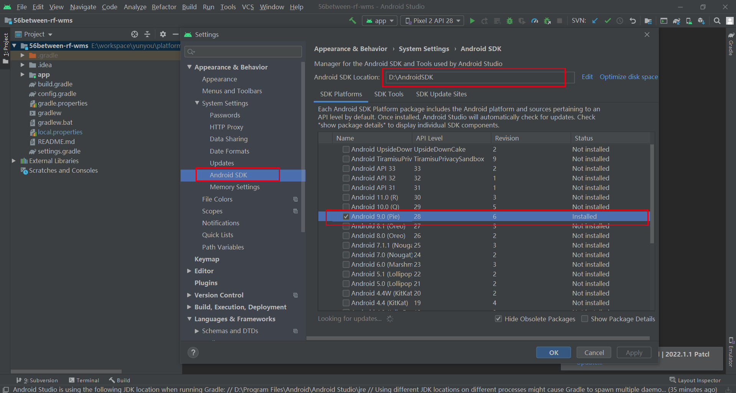Click Attach Debugger to Android Process icon
The height and width of the screenshot is (393, 736).
click(547, 21)
